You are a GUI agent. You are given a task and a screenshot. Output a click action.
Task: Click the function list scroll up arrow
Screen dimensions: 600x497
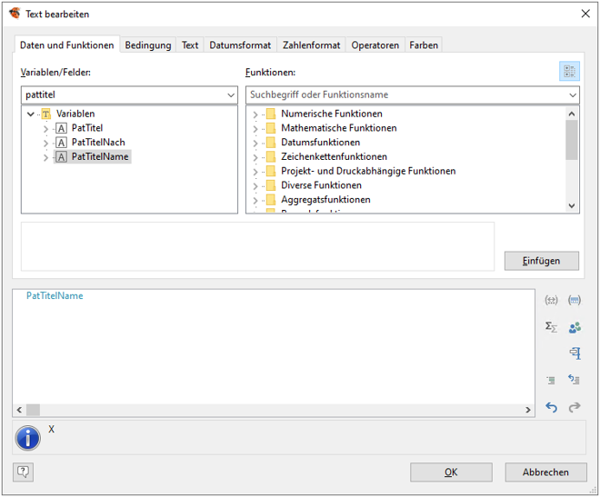(x=572, y=114)
